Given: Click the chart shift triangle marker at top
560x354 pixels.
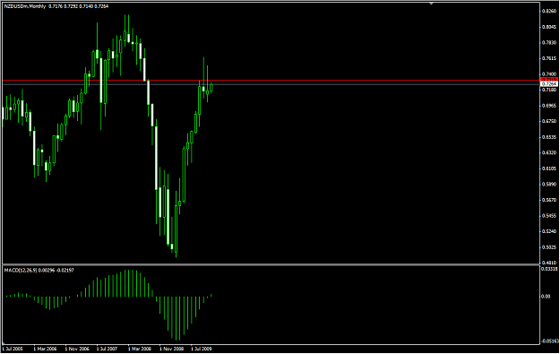Looking at the screenshot, I should coord(432,4).
